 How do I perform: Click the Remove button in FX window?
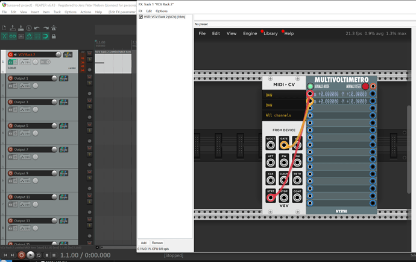[x=157, y=243]
